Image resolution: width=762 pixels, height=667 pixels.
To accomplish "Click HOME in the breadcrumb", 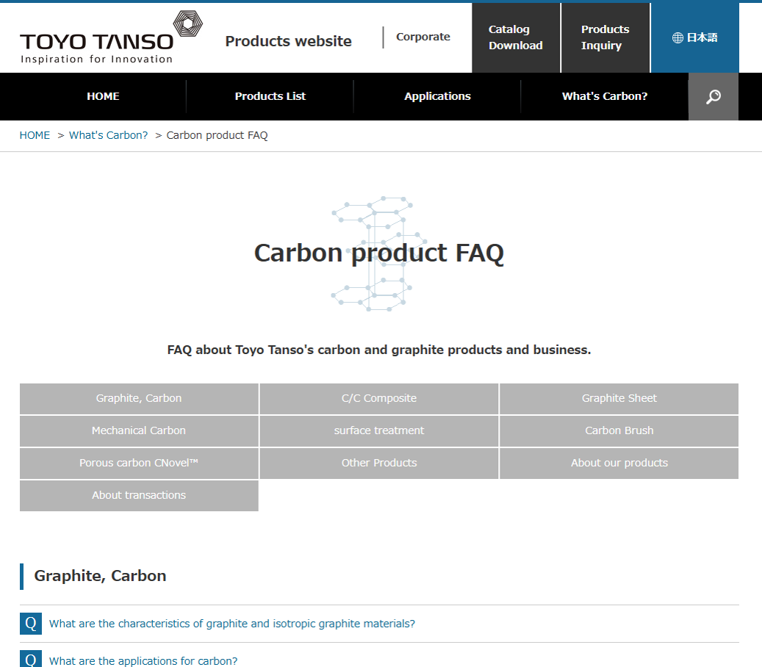I will pos(35,135).
